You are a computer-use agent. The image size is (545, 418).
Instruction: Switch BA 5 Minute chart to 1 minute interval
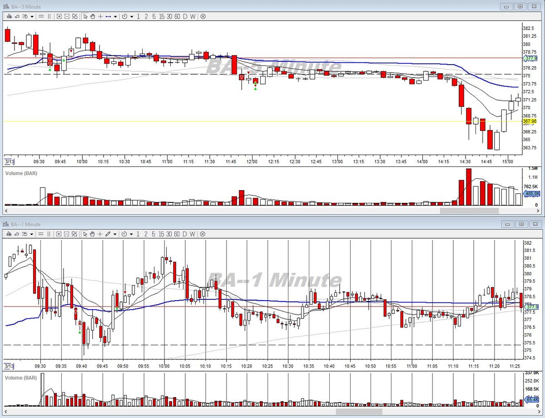[139, 16]
